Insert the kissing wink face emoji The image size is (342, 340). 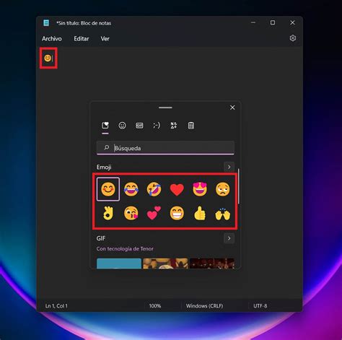(x=131, y=213)
